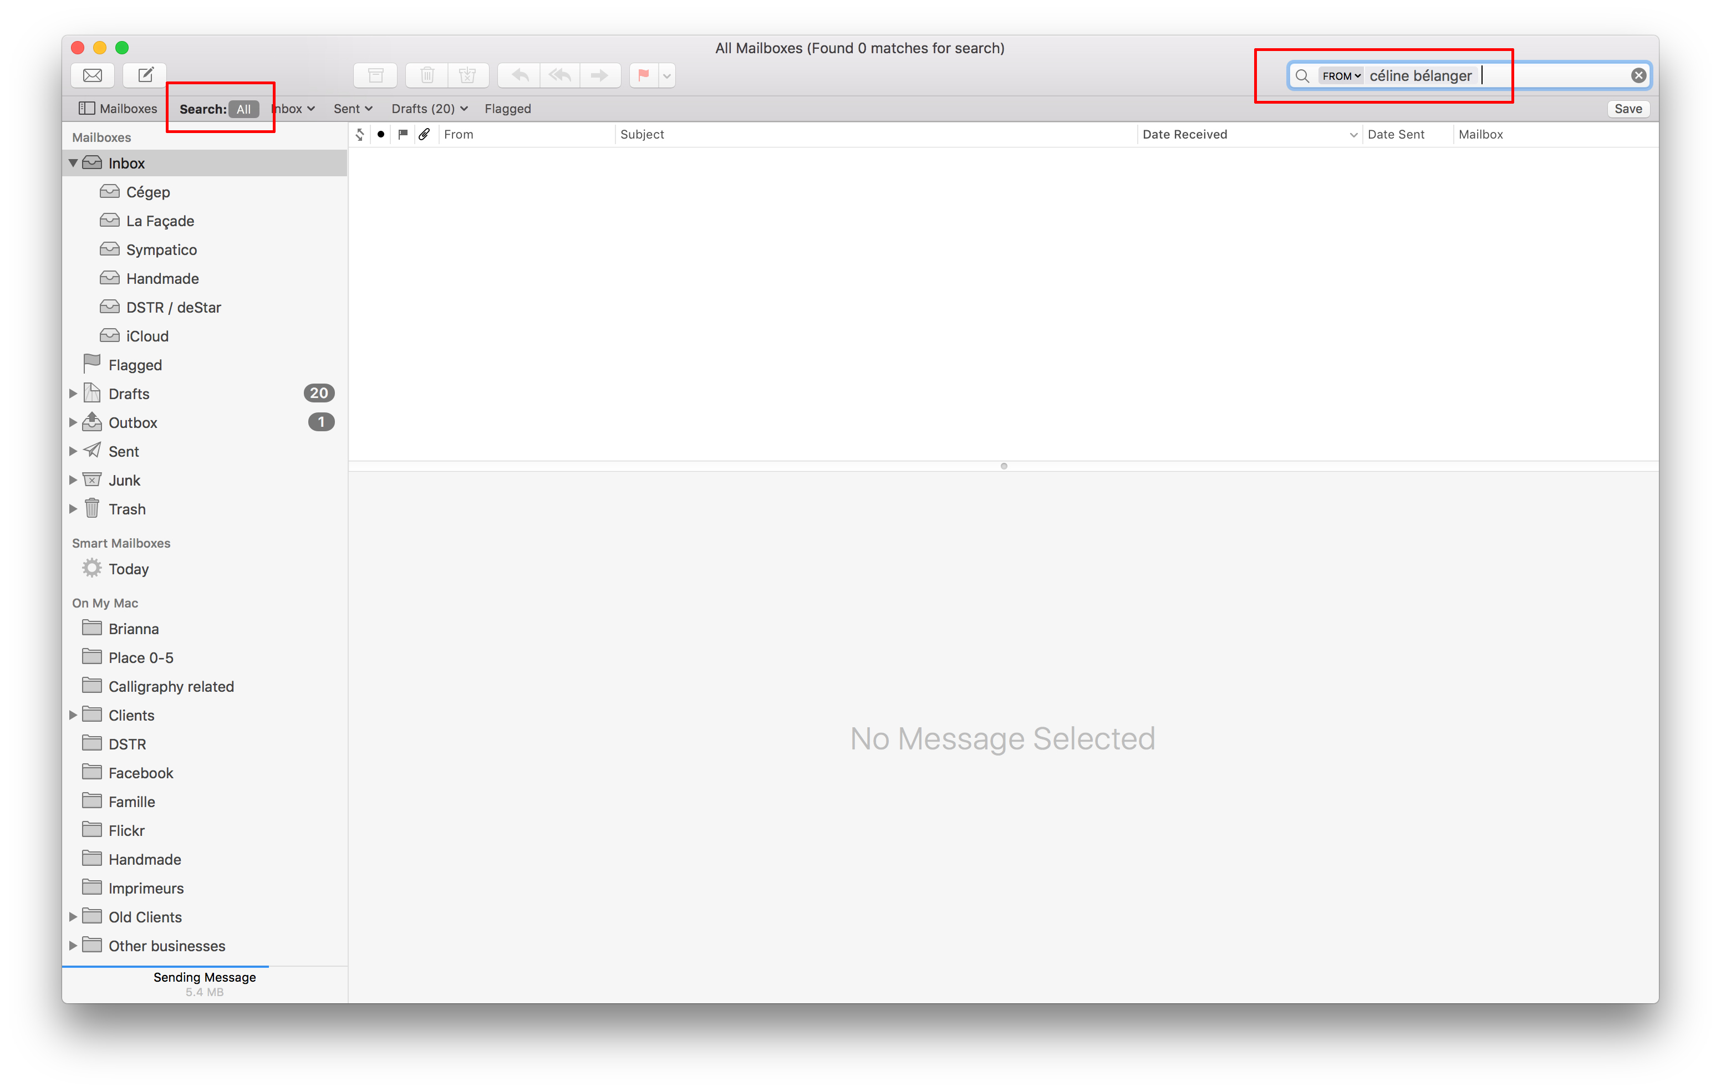
Task: Click the Save search button
Action: pos(1627,109)
